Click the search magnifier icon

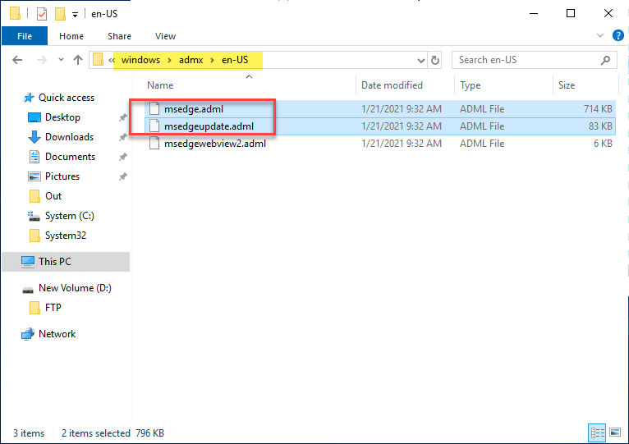click(605, 60)
